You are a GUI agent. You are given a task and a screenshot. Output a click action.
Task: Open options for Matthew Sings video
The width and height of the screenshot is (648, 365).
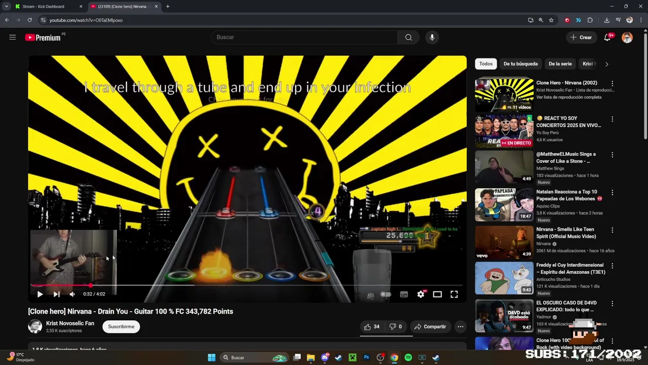[x=612, y=155]
